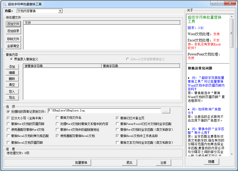Click the log file path field
Screen dimensions: 238x171
[x=104, y=111]
